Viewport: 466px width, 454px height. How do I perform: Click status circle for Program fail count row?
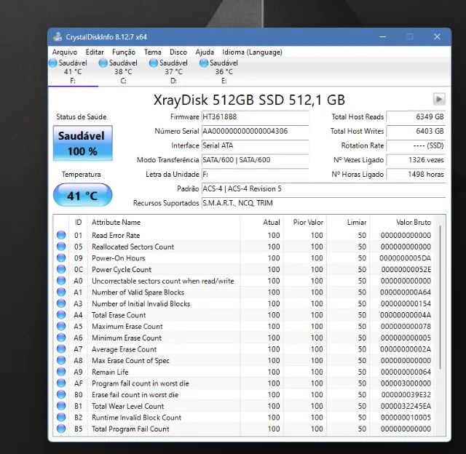click(61, 383)
